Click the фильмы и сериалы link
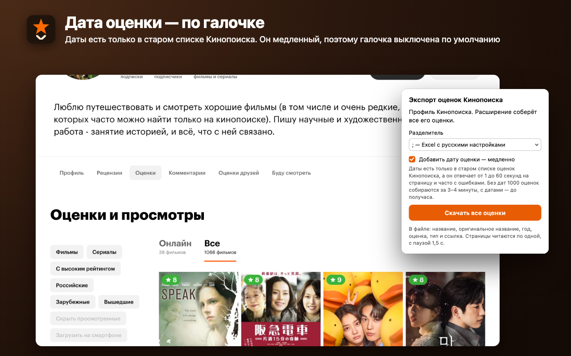 click(x=215, y=77)
